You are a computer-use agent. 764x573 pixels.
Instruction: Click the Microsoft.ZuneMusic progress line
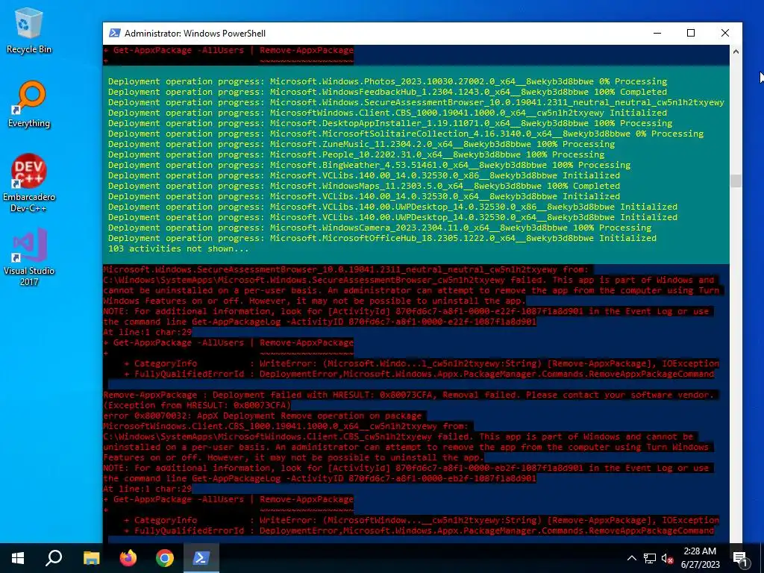click(x=362, y=144)
